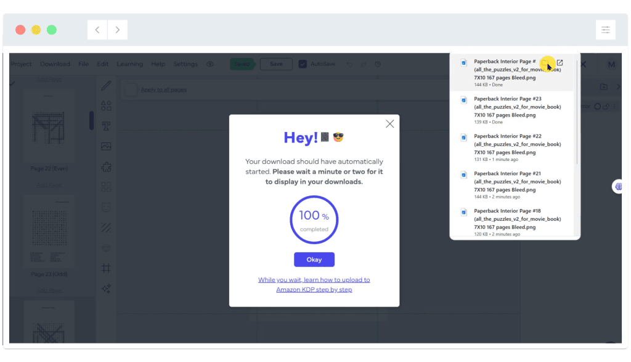Click the green Saved status badge
Viewport: 631px width, 362px height.
[x=242, y=64]
